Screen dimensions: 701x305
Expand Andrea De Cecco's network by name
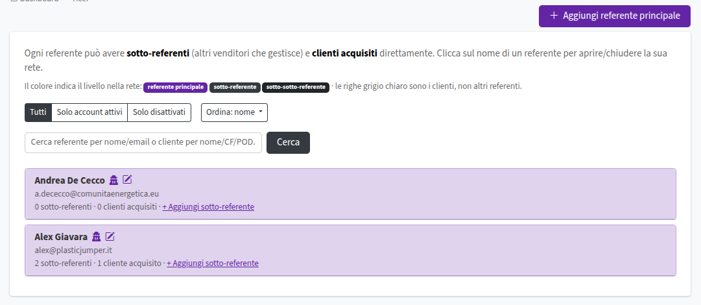pyautogui.click(x=69, y=180)
